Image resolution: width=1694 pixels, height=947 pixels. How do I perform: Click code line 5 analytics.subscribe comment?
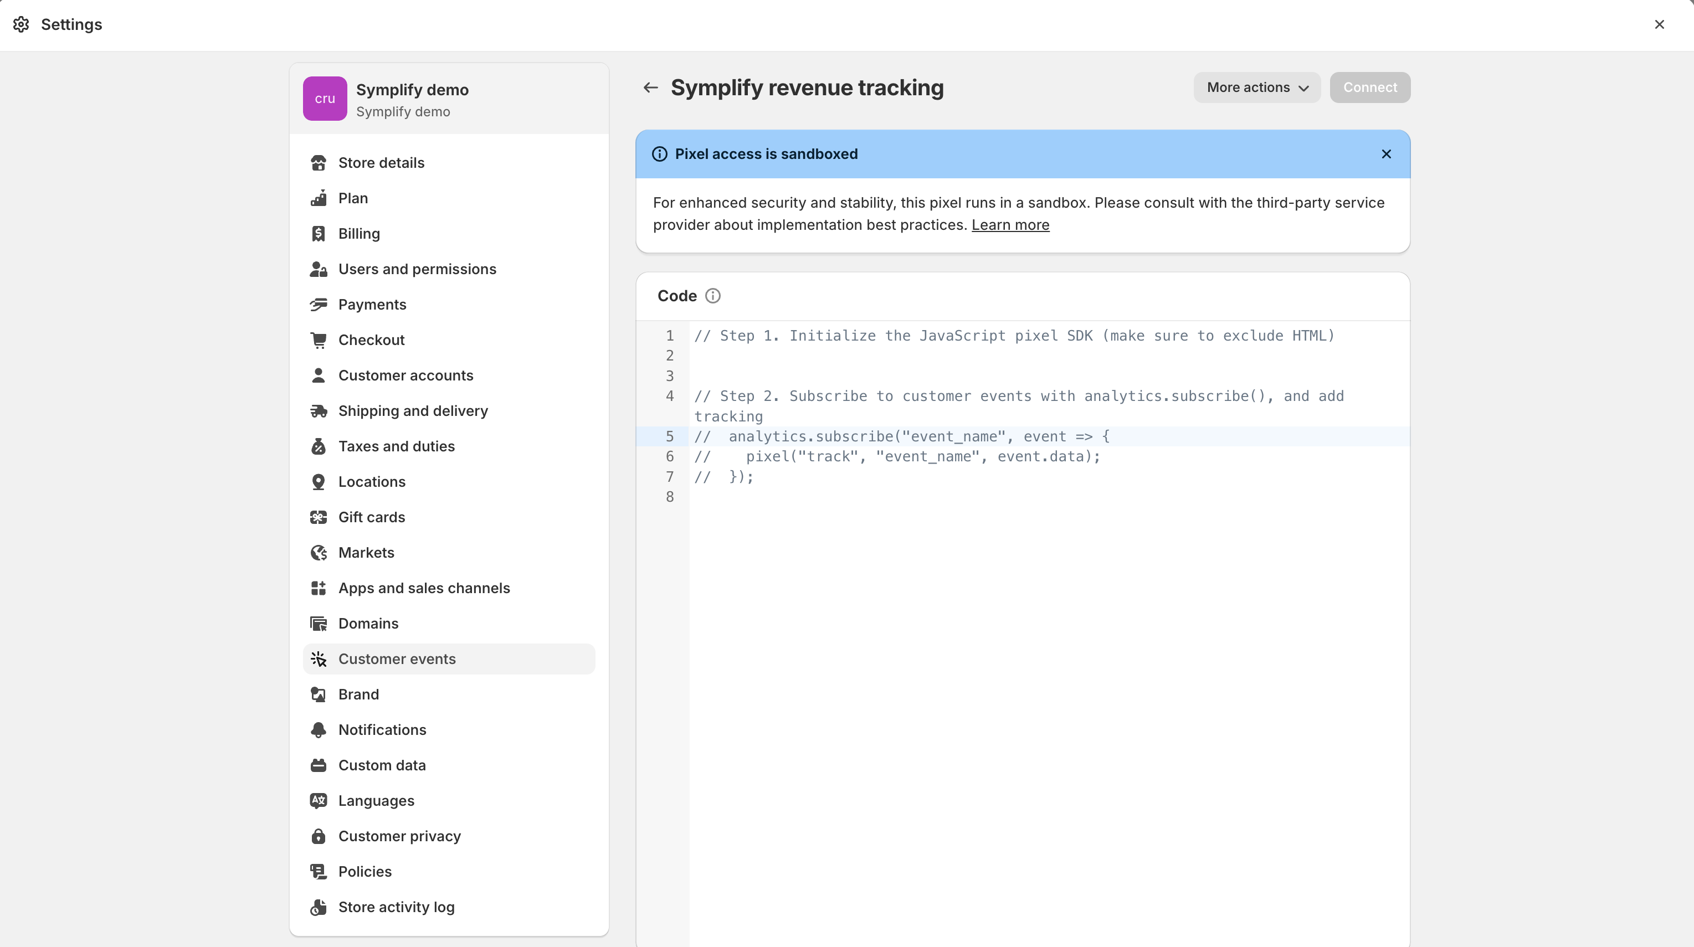click(x=902, y=436)
